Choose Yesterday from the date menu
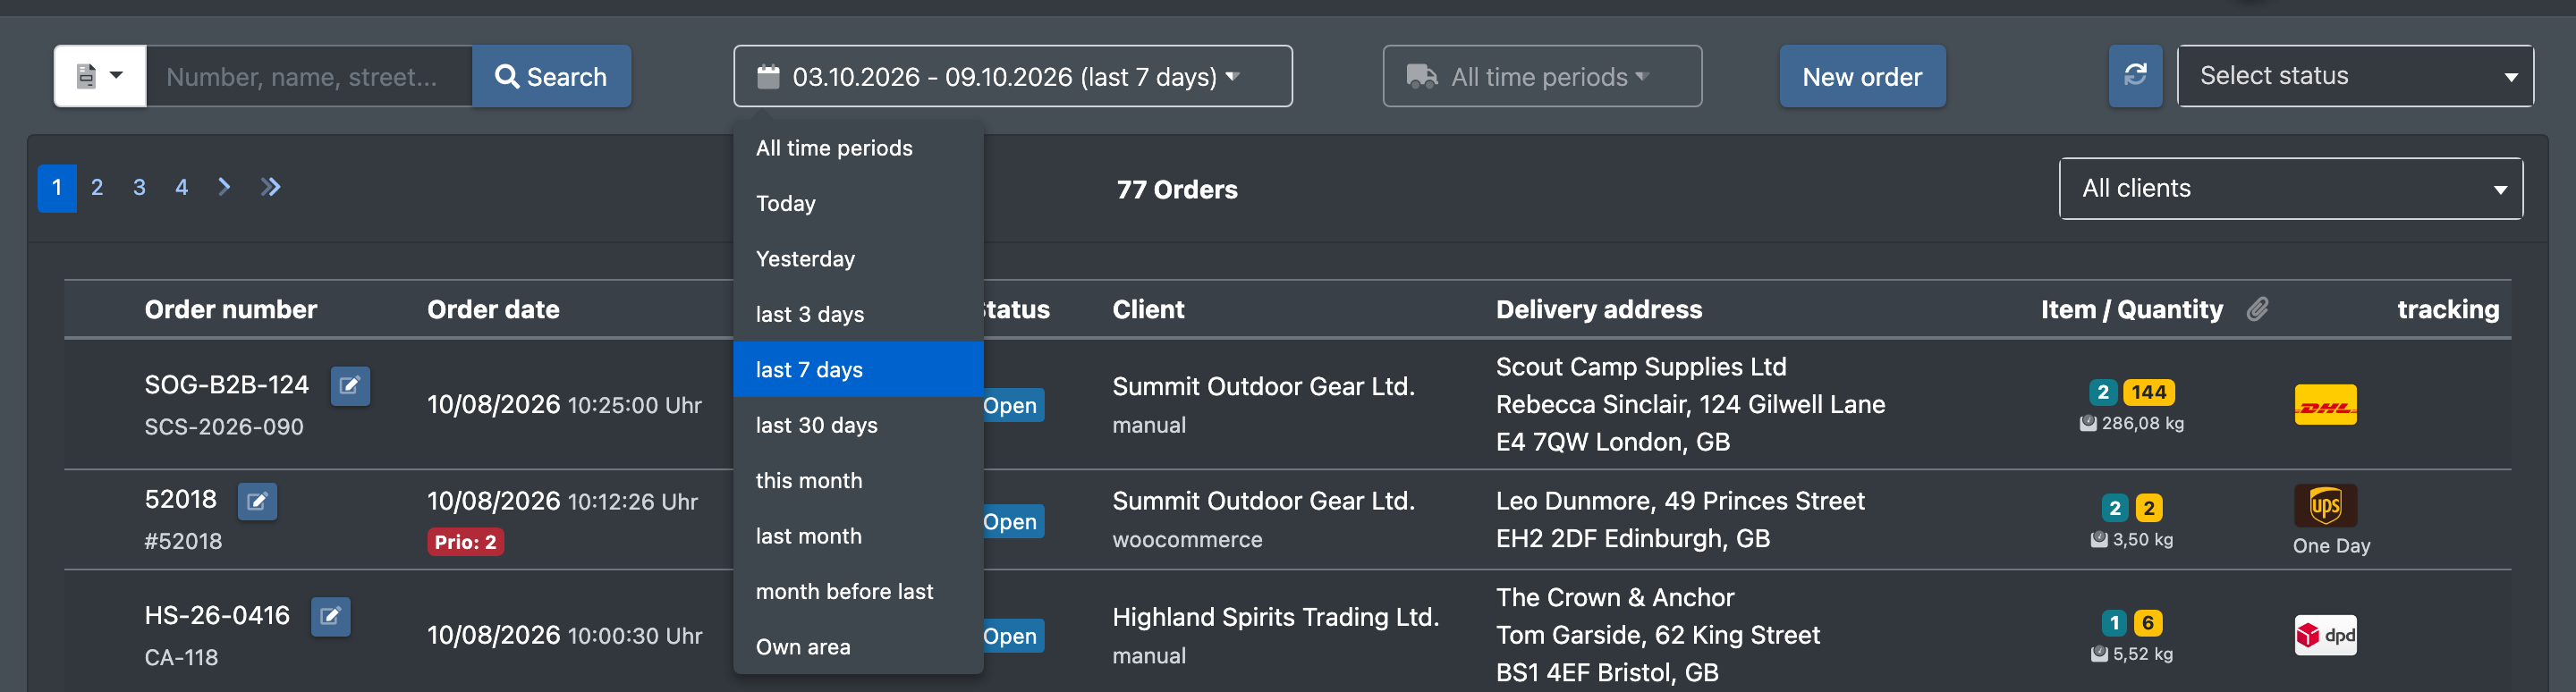The width and height of the screenshot is (2576, 692). click(x=858, y=259)
